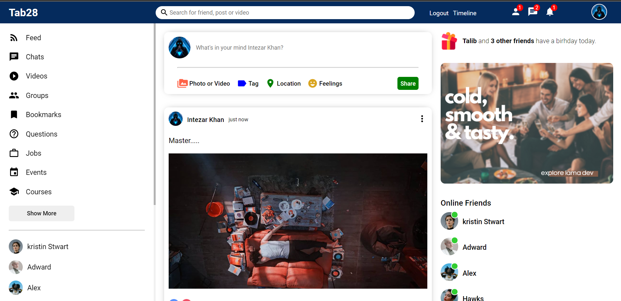Share your new post
Screen dimensions: 621x301
tap(408, 83)
